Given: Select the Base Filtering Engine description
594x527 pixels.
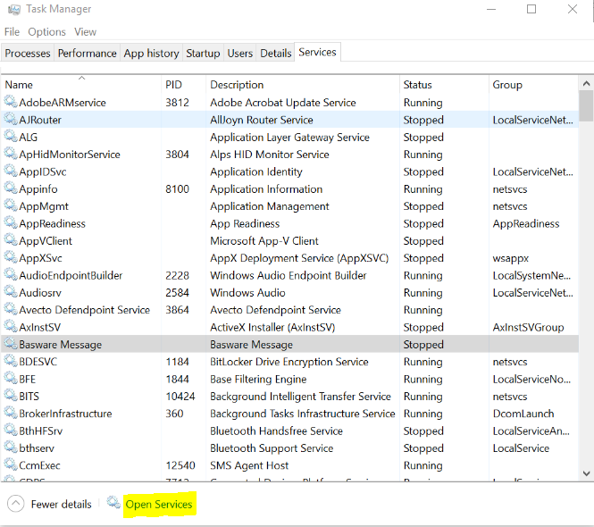Looking at the screenshot, I should tap(258, 380).
